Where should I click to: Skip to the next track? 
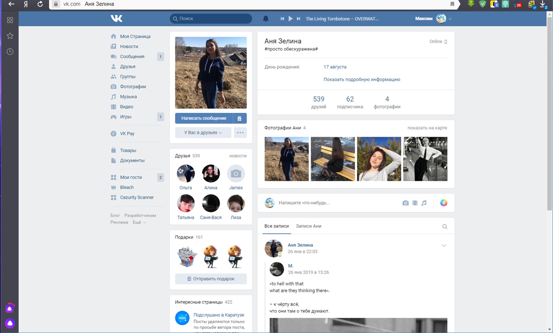[299, 19]
